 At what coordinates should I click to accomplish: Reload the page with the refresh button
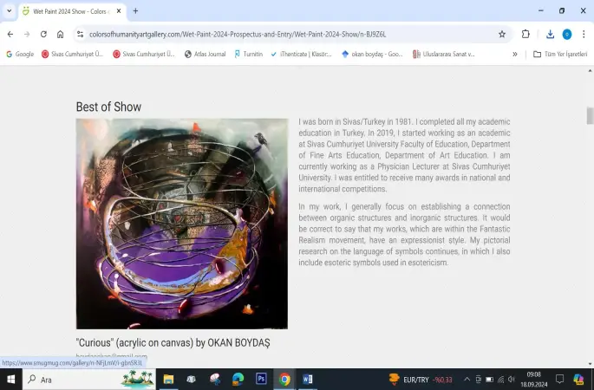click(42, 34)
